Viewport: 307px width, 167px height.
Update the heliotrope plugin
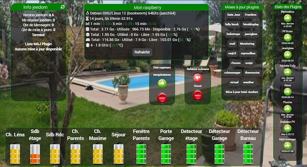[233, 34]
